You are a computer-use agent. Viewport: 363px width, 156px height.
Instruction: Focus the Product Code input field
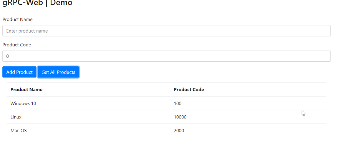coord(166,56)
